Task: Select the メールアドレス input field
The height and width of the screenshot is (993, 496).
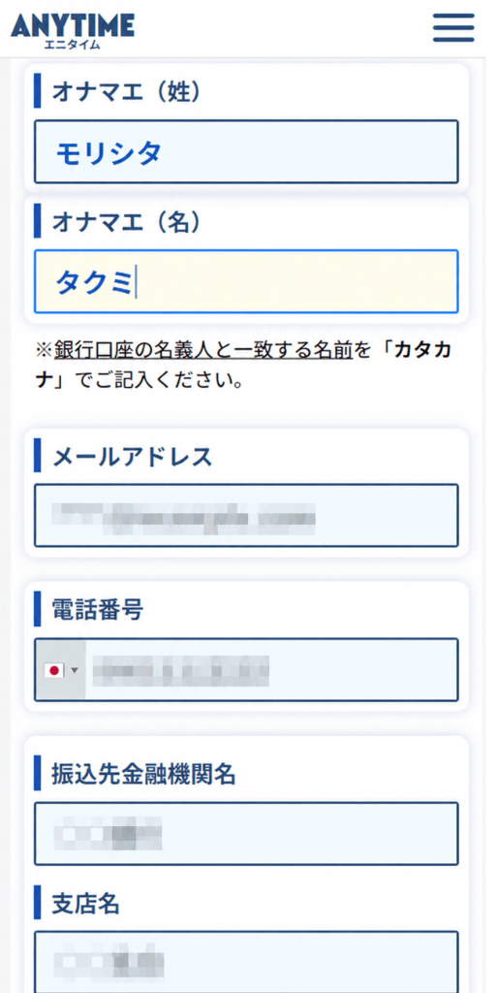Action: point(246,516)
